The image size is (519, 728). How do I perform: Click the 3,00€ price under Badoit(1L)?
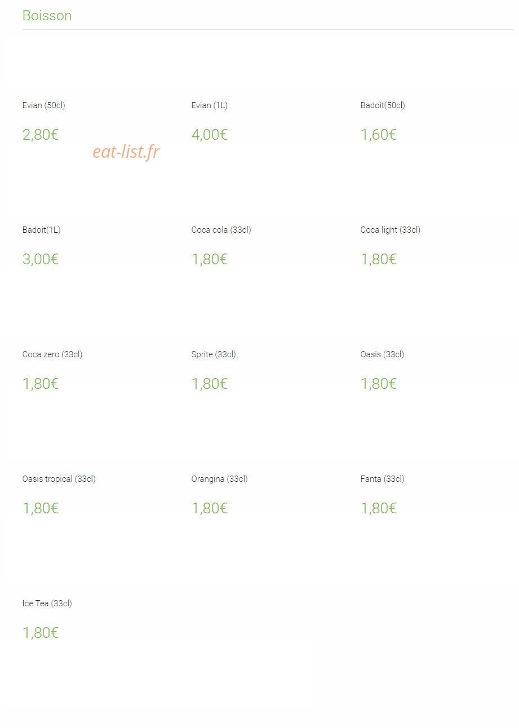[x=41, y=259]
